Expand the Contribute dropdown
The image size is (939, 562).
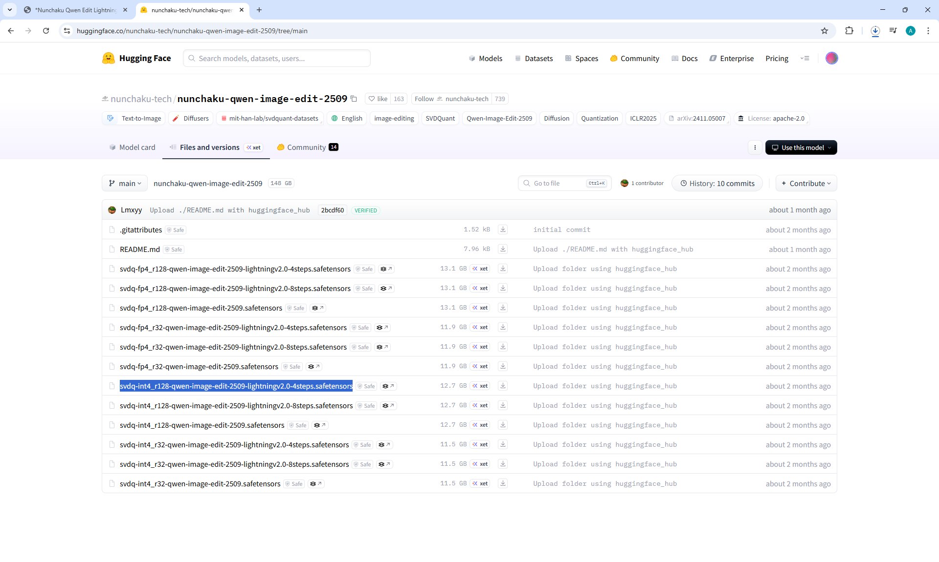(x=806, y=184)
